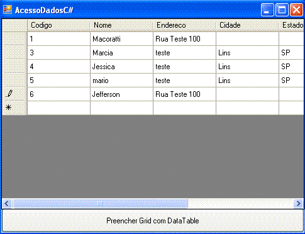The height and width of the screenshot is (234, 305).
Task: Select the Marcia name cell
Action: coord(121,52)
